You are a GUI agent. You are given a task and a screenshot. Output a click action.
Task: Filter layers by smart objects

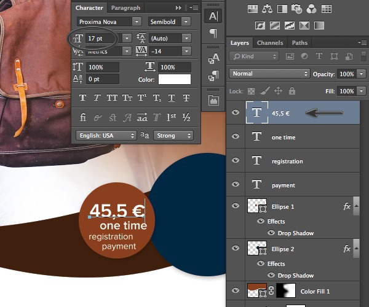[x=349, y=56]
